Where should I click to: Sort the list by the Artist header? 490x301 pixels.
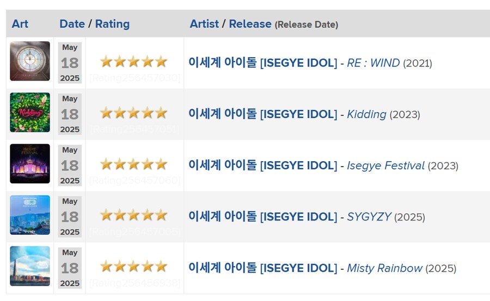[204, 24]
